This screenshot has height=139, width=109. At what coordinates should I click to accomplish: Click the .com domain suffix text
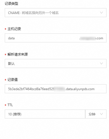coord(99,38)
